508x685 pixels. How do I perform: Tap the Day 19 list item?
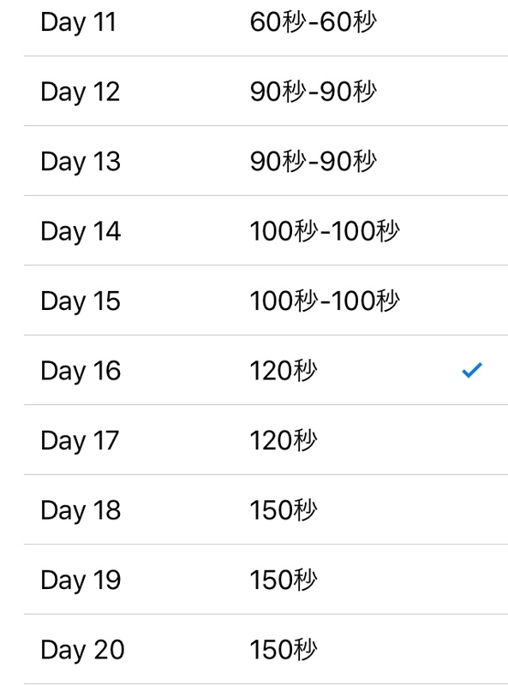266,580
